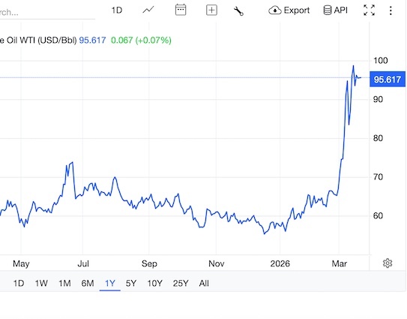Choose the 5Y time range
Viewport: 407px width, 319px height.
131,283
